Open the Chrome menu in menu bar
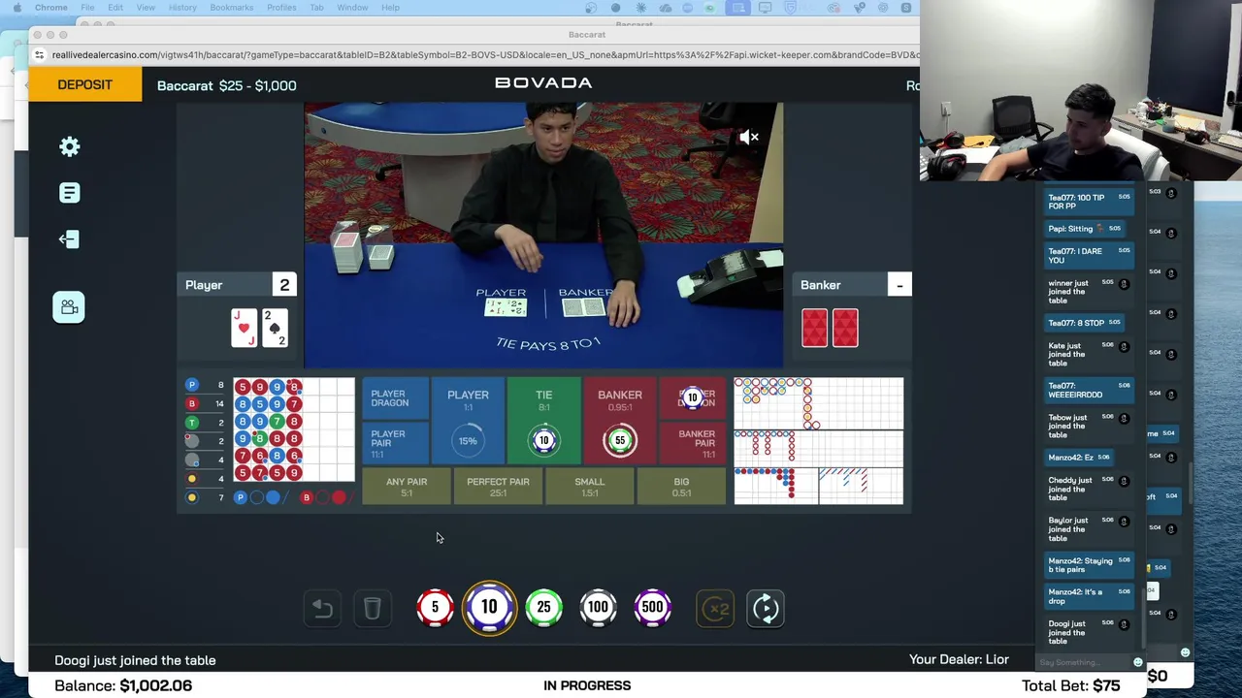Image resolution: width=1242 pixels, height=698 pixels. pos(50,8)
